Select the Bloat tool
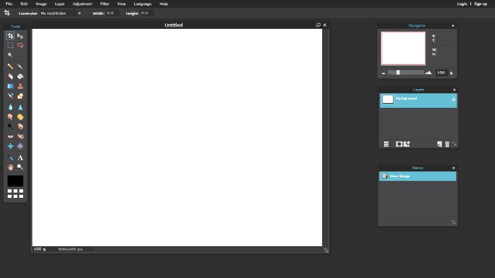Screen dimensions: 495x278 (x=11, y=146)
